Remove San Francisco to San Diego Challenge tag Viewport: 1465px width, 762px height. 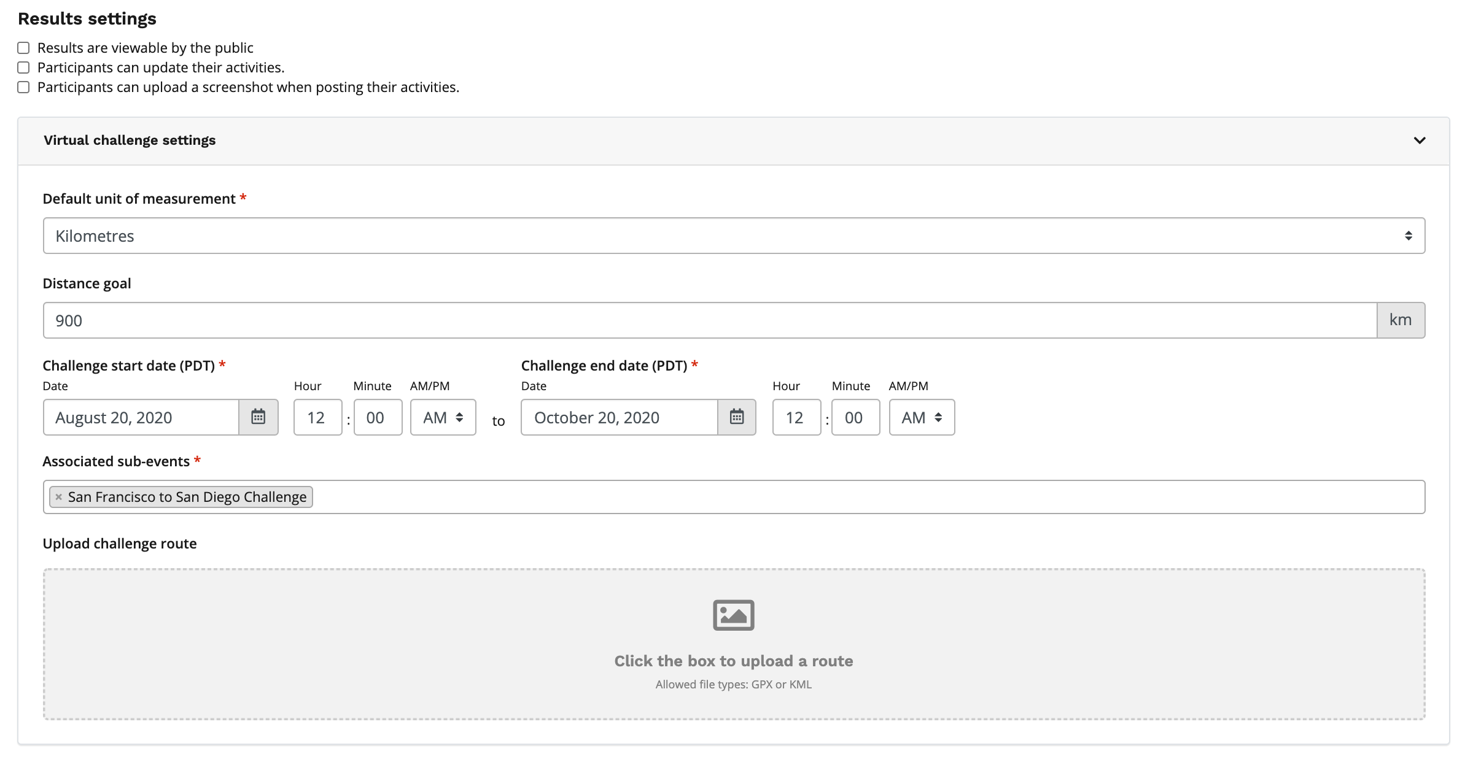[59, 497]
